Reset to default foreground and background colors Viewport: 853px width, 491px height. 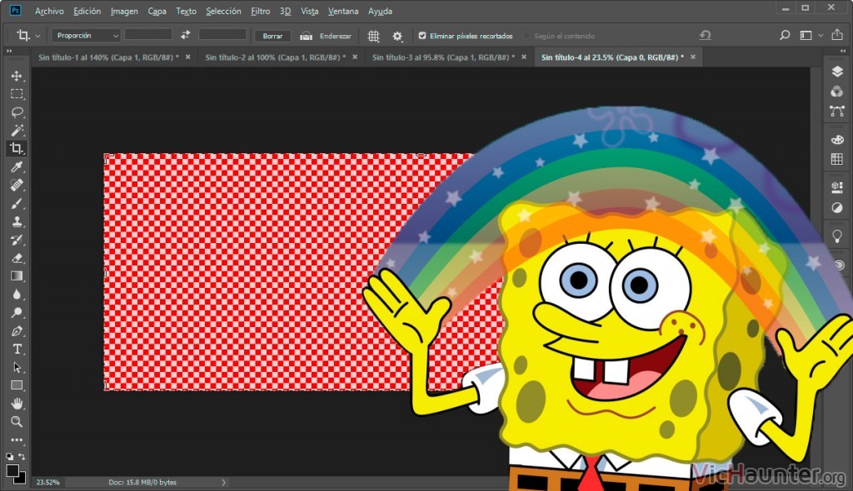click(10, 457)
